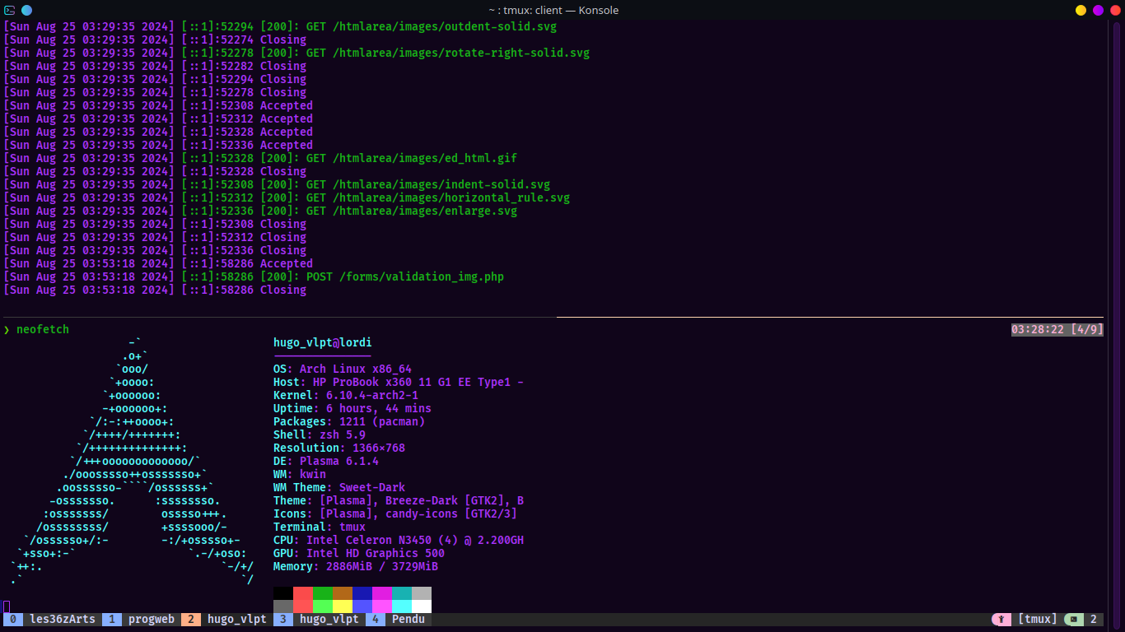Select the yellow neofetch color block
The image size is (1125, 632).
click(x=343, y=606)
